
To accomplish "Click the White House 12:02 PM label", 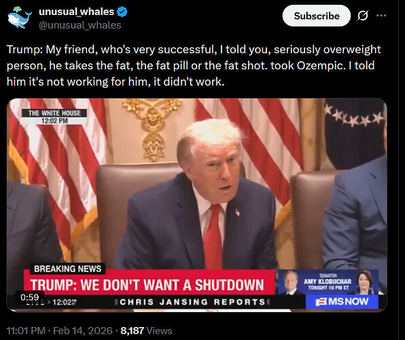I will tap(54, 116).
